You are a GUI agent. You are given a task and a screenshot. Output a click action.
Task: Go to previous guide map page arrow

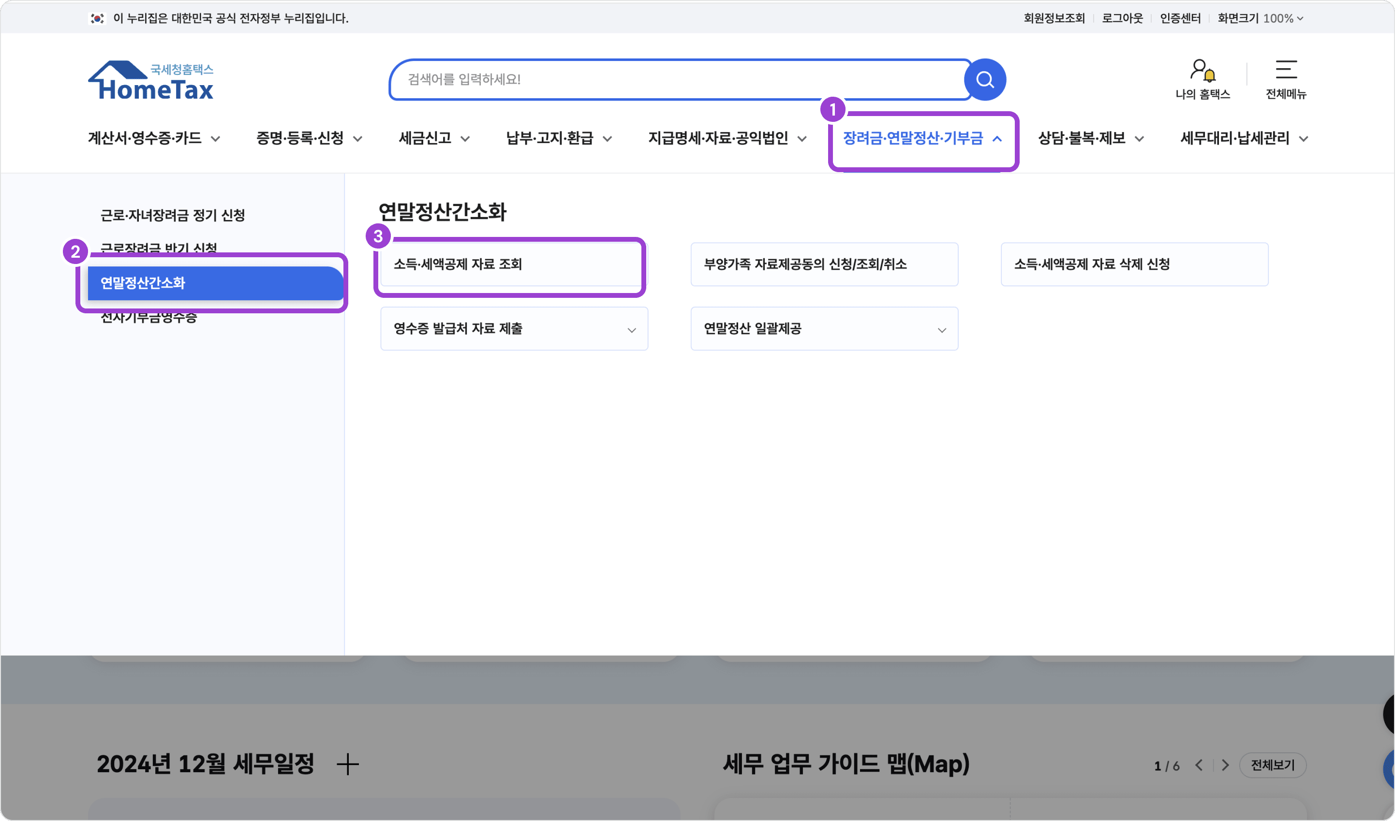(x=1199, y=765)
